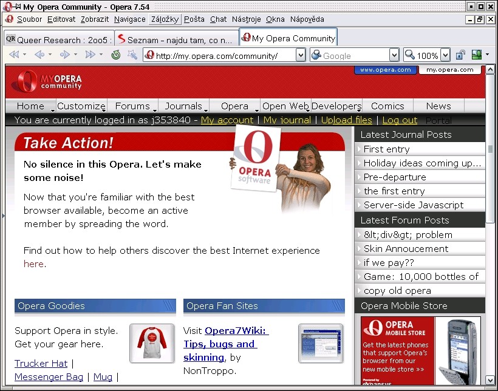Open the Rewind button dropdown arrow

(25, 55)
